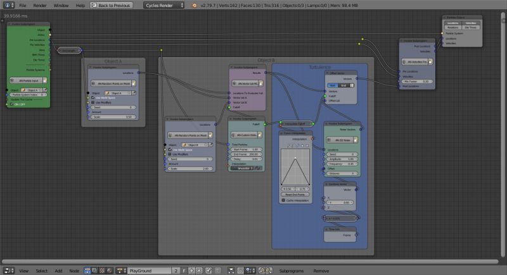
Task: Click the copy nodes icon
Action: [262, 271]
